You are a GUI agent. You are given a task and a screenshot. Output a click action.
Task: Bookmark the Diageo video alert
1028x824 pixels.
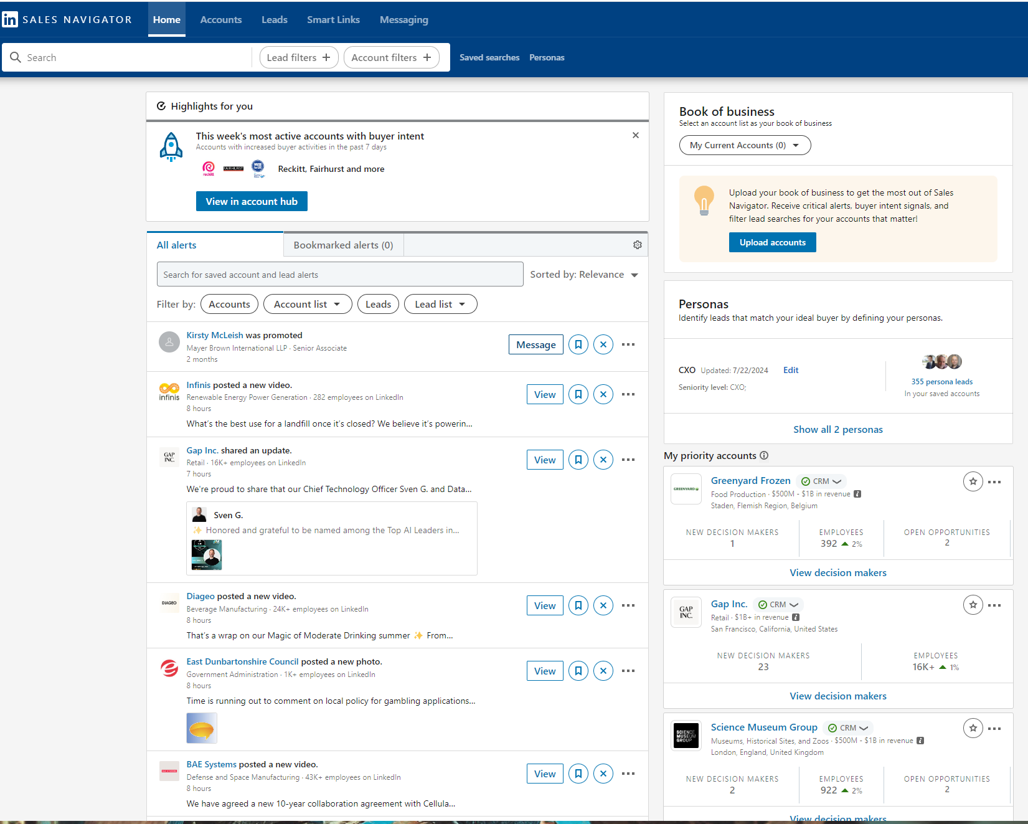[578, 605]
